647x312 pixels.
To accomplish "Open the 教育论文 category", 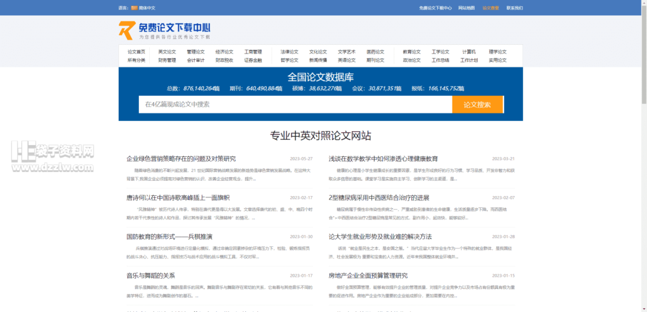I will coord(412,52).
